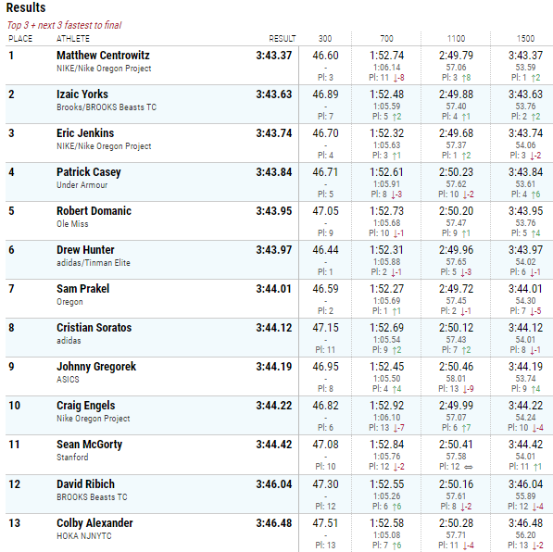Click green up arrow in Casey 1500 split
This screenshot has height=552, width=553.
[x=534, y=194]
